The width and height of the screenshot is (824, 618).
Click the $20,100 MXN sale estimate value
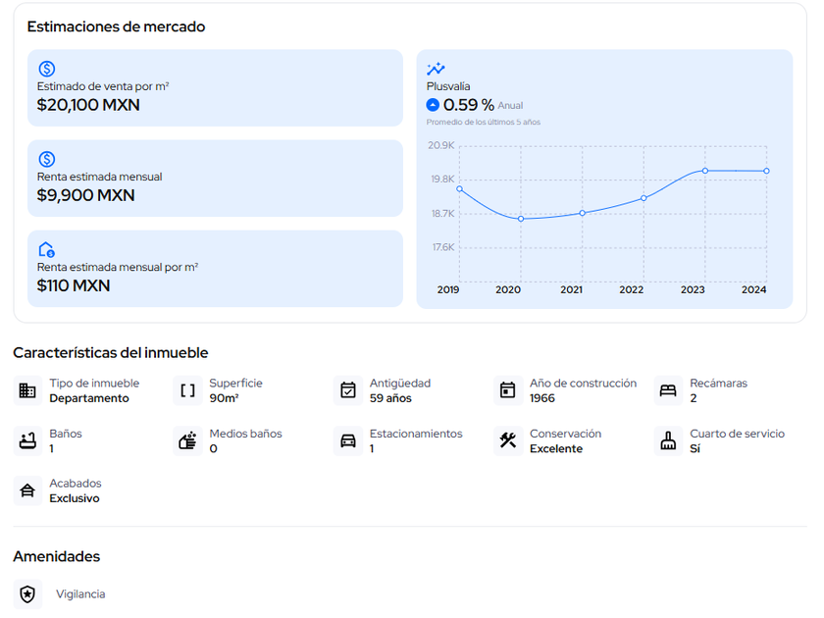click(x=88, y=105)
